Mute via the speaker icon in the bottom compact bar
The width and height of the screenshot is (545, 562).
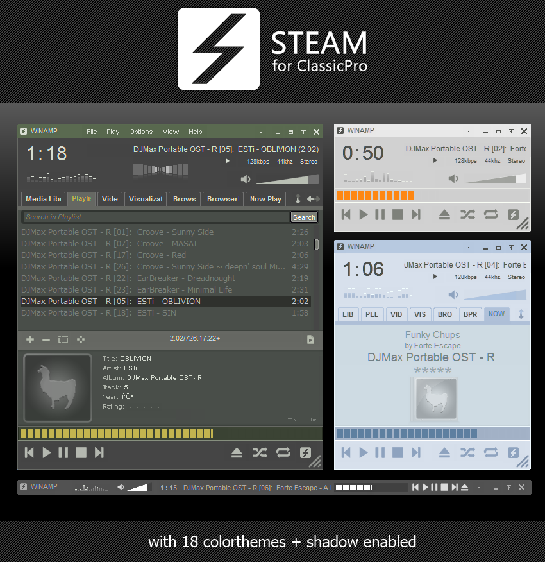click(x=121, y=487)
